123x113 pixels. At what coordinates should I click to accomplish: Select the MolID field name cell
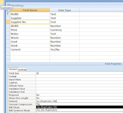click(x=30, y=14)
